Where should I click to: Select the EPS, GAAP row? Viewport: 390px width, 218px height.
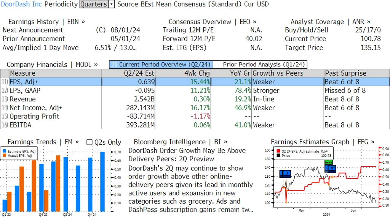tap(195, 90)
